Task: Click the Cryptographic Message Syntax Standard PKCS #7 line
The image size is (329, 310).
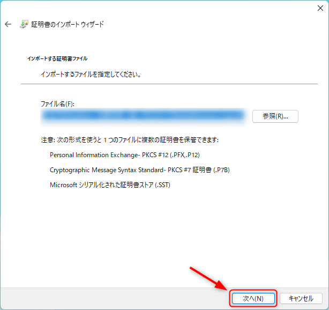Action: [x=143, y=170]
